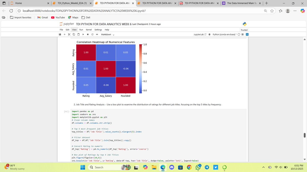This screenshot has height=172, width=307.
Task: Insert a new cell below with plus icon
Action: 64,34
